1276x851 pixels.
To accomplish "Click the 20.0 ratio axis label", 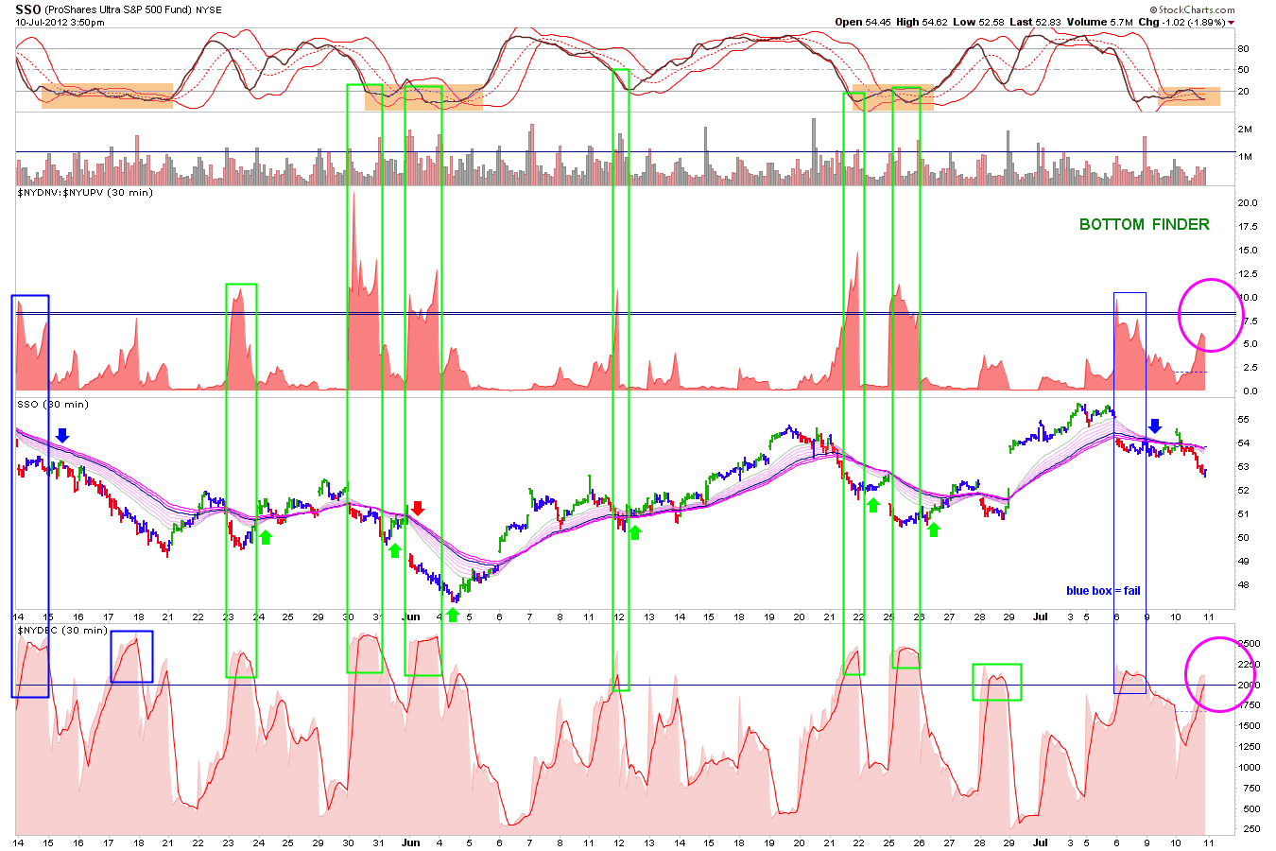I will [x=1248, y=203].
